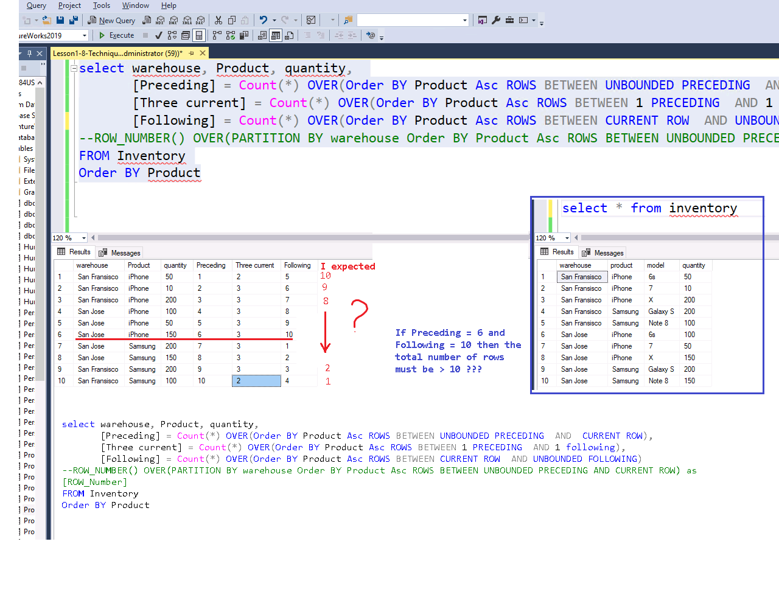This screenshot has width=779, height=592.
Task: Click the Following column header
Action: [298, 265]
